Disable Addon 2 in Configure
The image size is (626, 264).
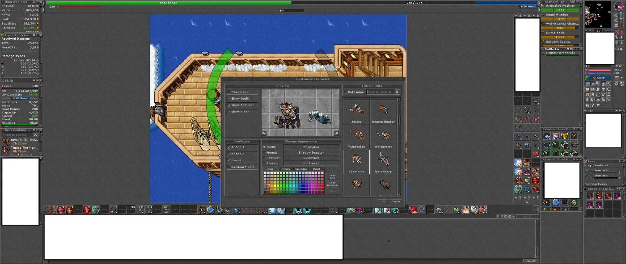pyautogui.click(x=228, y=154)
